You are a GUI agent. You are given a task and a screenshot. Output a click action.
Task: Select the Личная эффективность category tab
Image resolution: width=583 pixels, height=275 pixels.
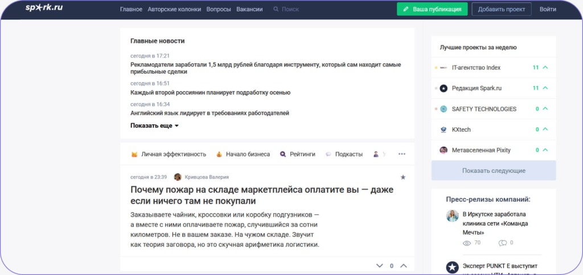169,154
